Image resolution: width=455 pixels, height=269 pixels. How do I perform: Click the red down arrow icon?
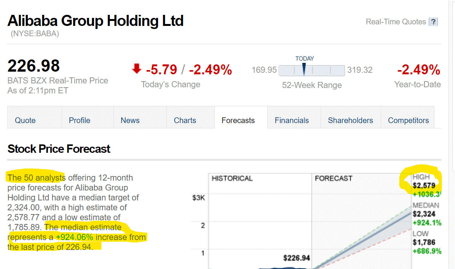click(136, 69)
